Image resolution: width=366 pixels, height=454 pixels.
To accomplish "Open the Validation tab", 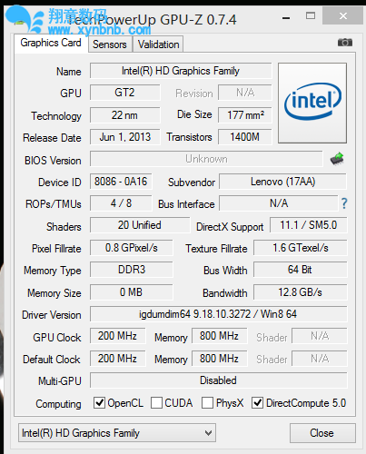I will [x=158, y=44].
